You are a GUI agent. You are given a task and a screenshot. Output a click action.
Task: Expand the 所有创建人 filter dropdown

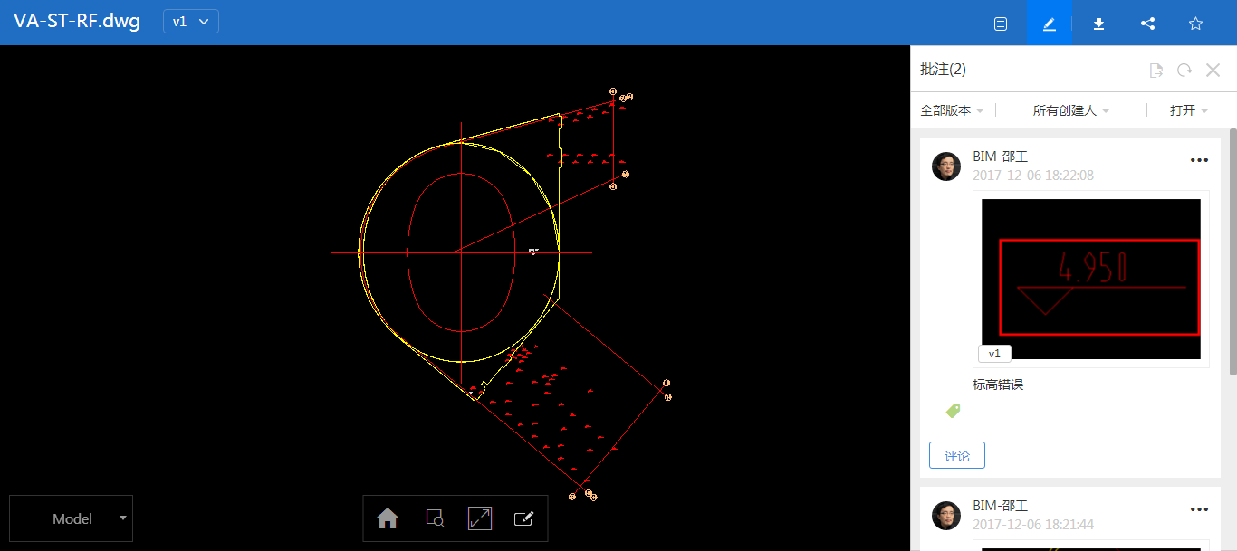click(1071, 110)
